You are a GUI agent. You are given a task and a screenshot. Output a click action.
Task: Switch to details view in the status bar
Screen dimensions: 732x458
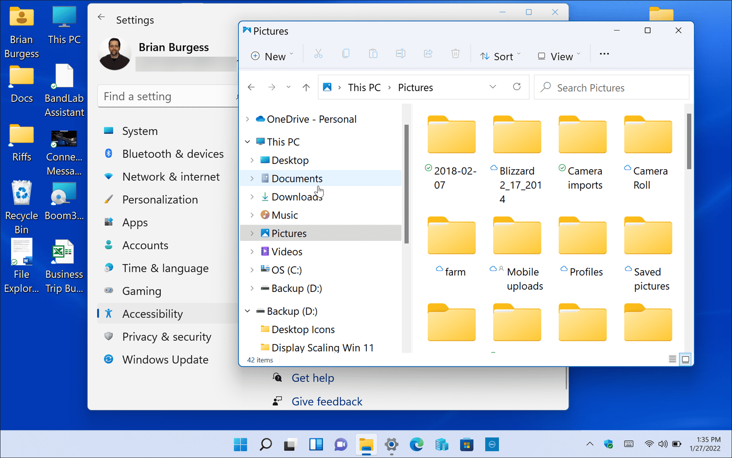[672, 359]
